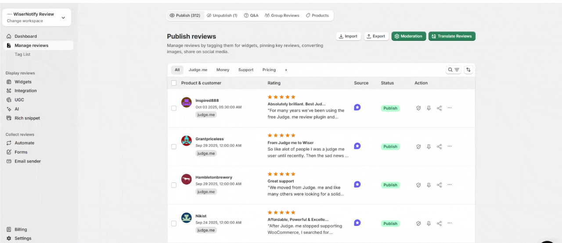Click the Export button
This screenshot has width=562, height=243.
[376, 36]
